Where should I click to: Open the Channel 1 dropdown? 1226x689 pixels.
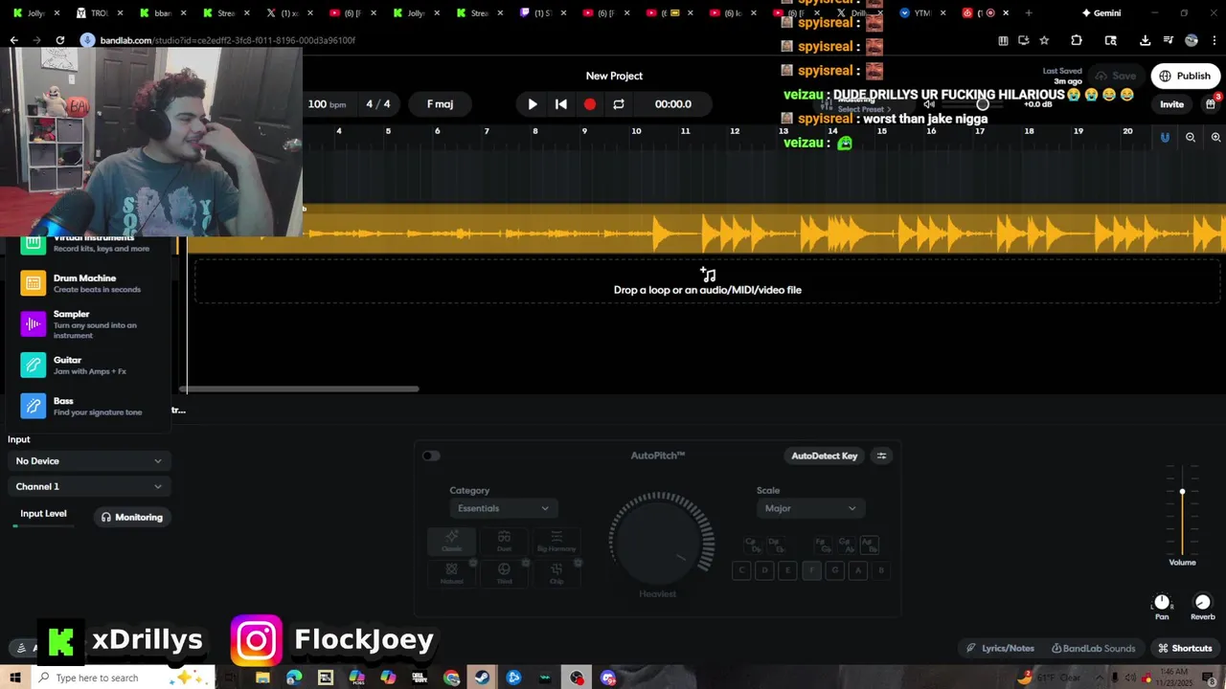[88, 487]
